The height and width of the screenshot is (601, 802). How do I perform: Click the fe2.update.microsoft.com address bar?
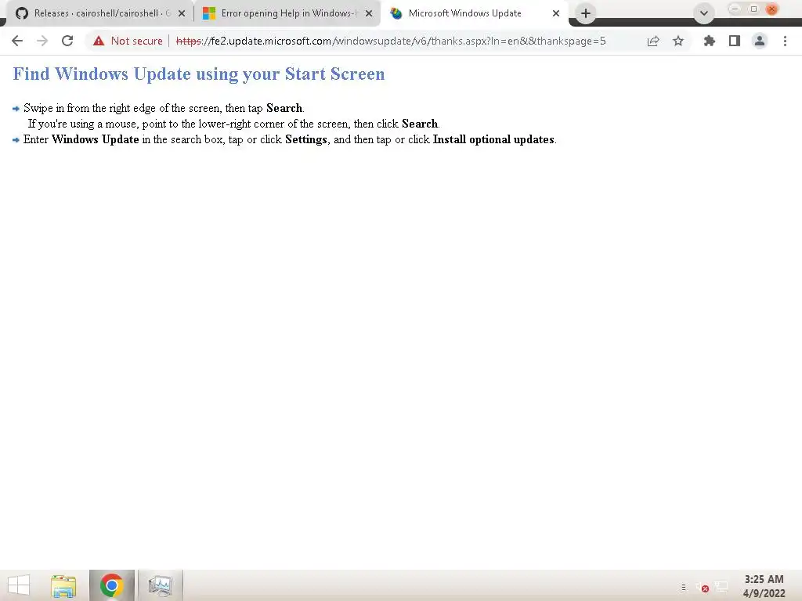pyautogui.click(x=392, y=41)
